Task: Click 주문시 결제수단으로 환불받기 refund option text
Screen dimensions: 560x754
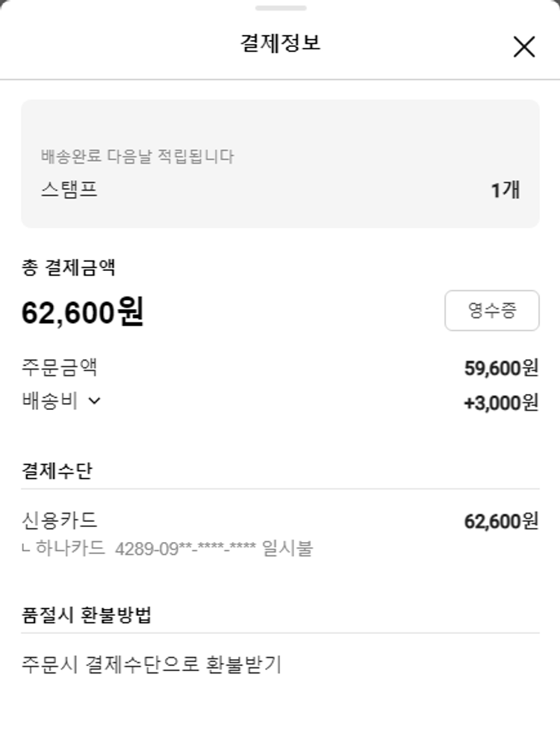Action: 152,664
